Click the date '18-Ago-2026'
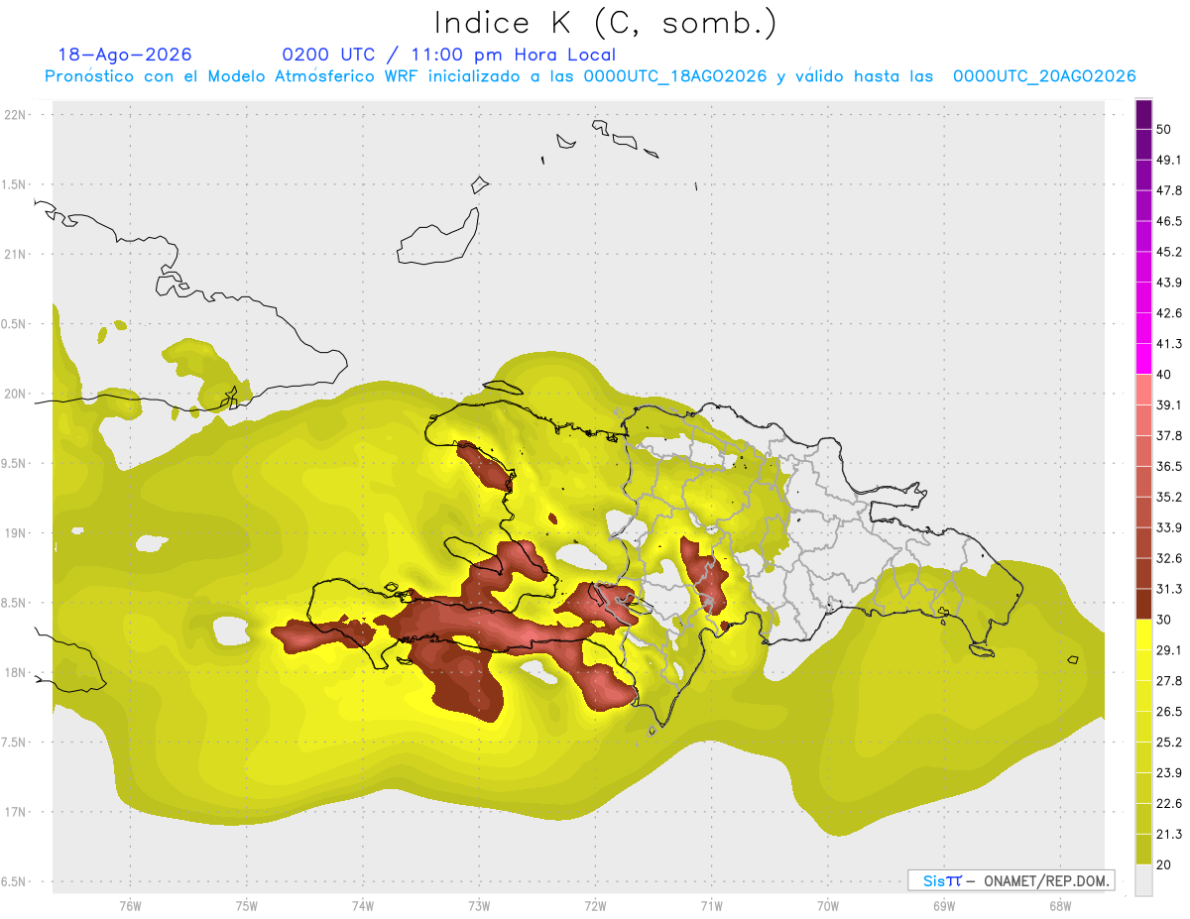This screenshot has width=1190, height=919. click(125, 55)
